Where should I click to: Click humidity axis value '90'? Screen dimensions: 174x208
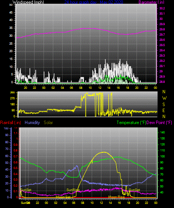point(7,135)
